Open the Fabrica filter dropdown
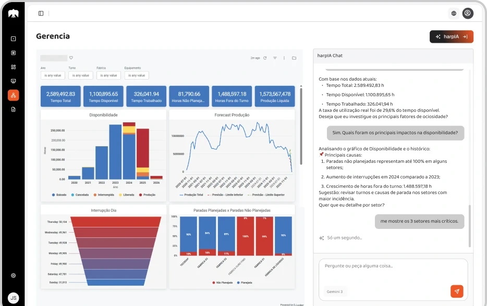The width and height of the screenshot is (487, 306). tap(108, 75)
